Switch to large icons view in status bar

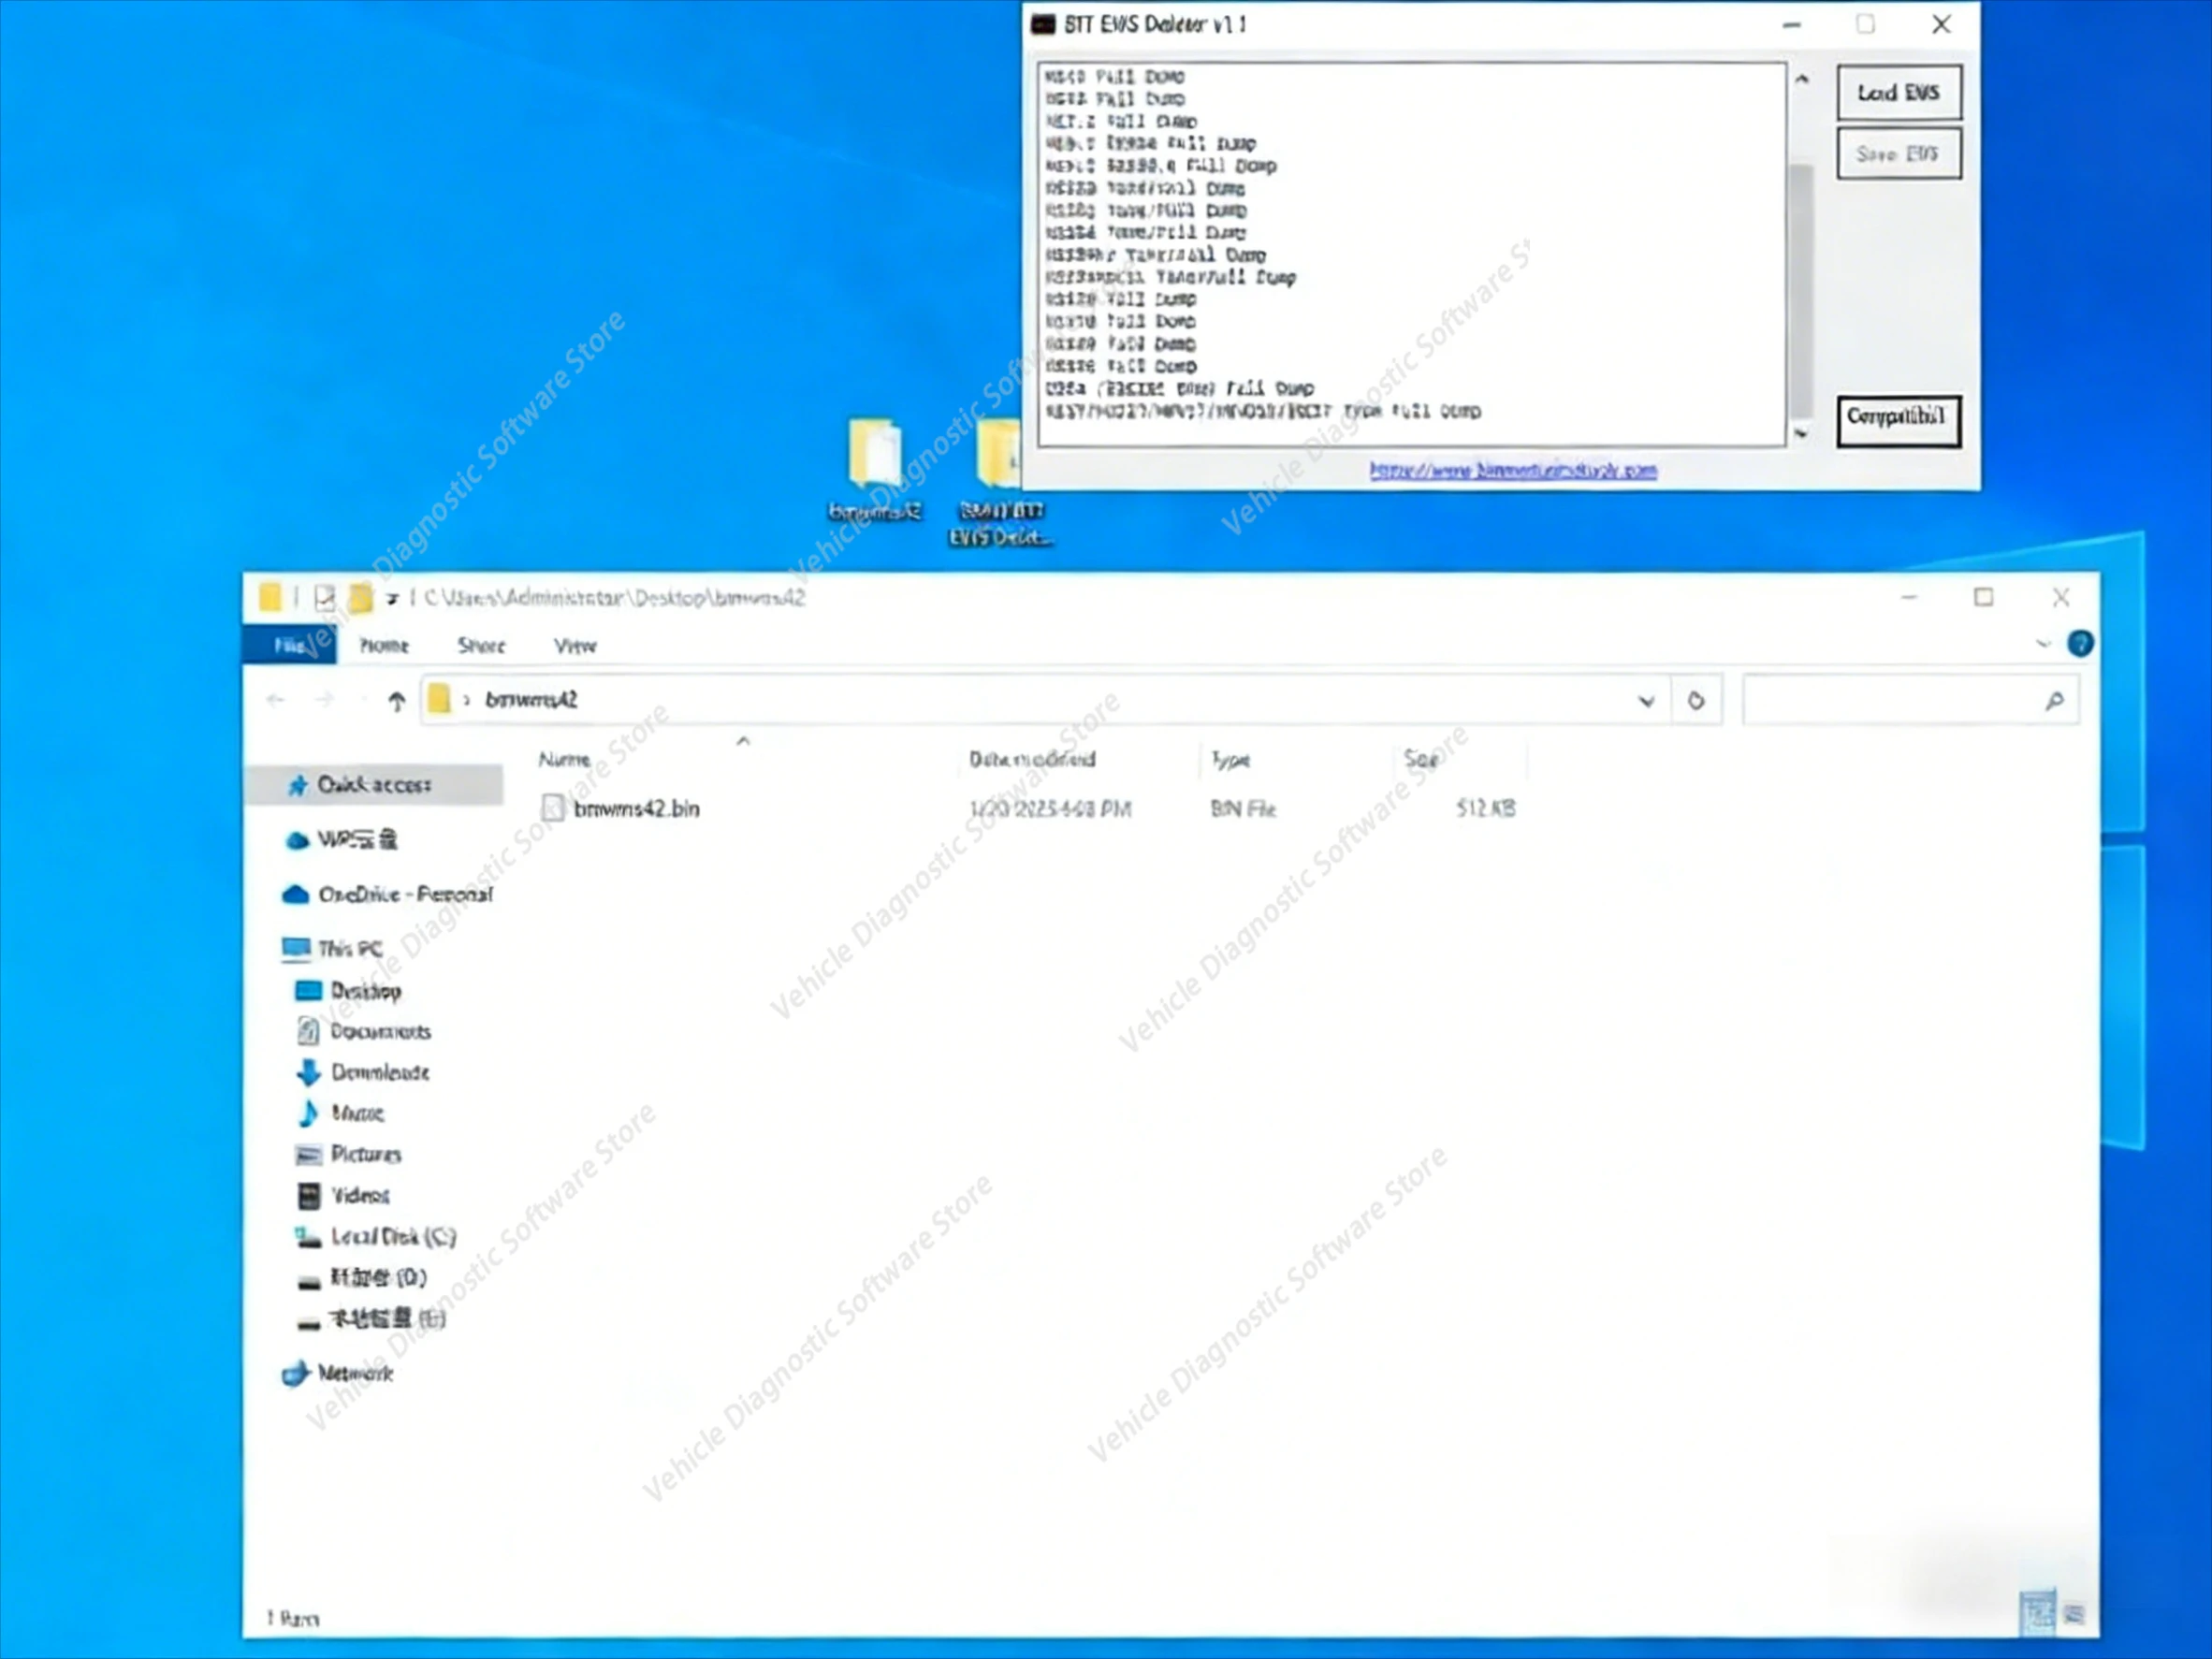(2074, 1614)
